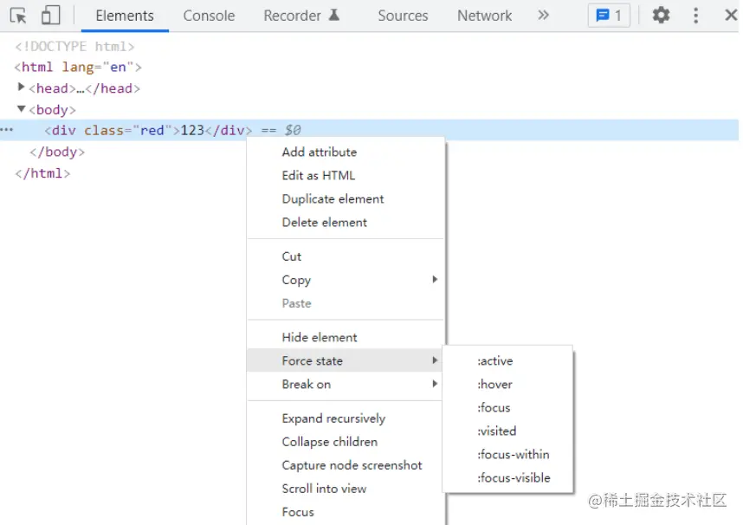Open the Network tab
The image size is (743, 525).
[x=484, y=16]
